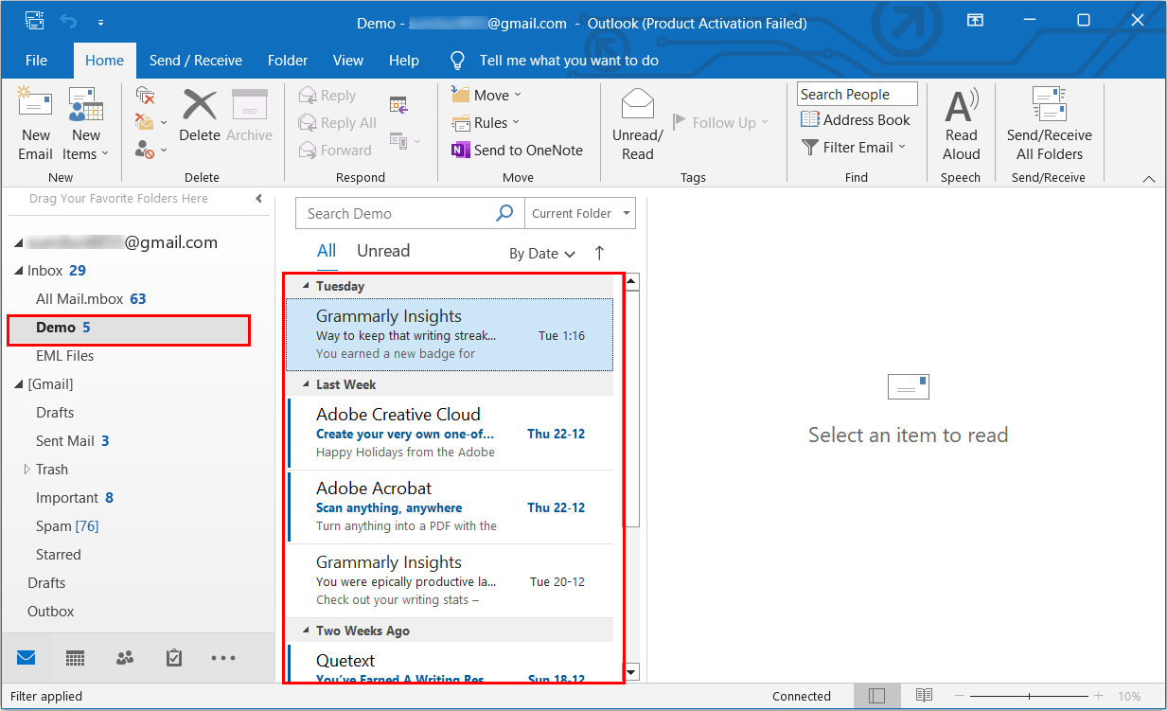Switch to the Home tab
1167x711 pixels.
(104, 60)
